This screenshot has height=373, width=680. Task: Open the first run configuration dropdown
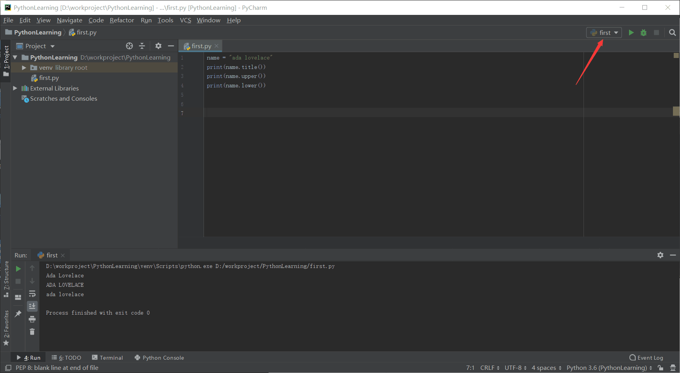pyautogui.click(x=604, y=33)
